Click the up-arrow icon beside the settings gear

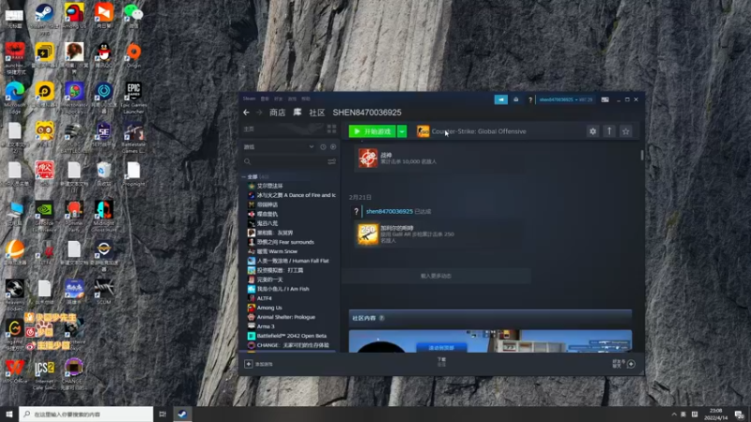609,131
